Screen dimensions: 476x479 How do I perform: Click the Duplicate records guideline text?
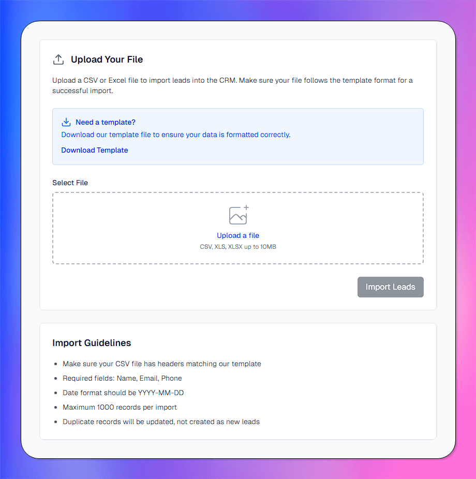coord(161,422)
